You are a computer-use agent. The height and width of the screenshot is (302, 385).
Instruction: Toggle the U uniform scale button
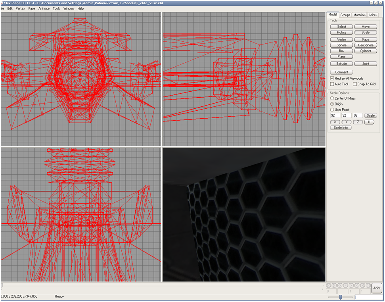coord(369,122)
